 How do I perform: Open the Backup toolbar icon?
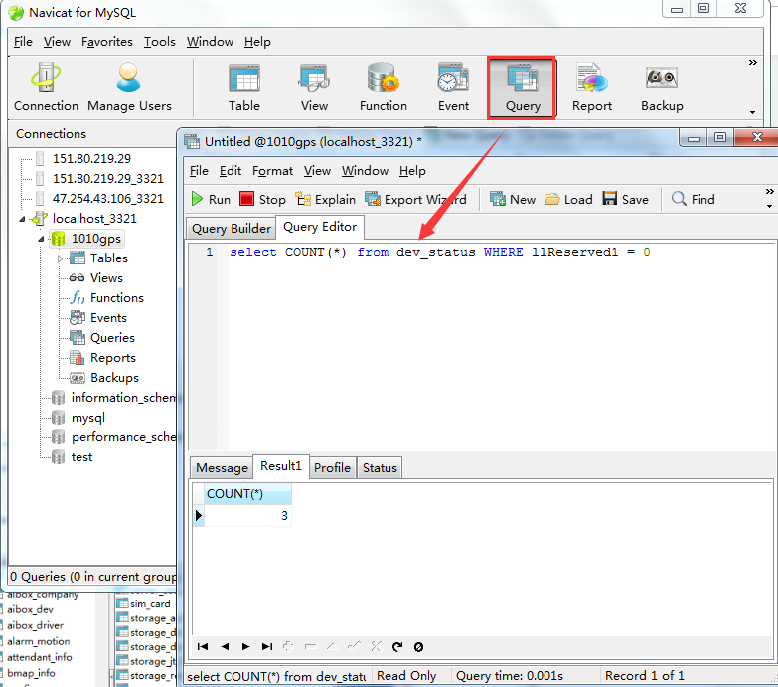[x=662, y=87]
